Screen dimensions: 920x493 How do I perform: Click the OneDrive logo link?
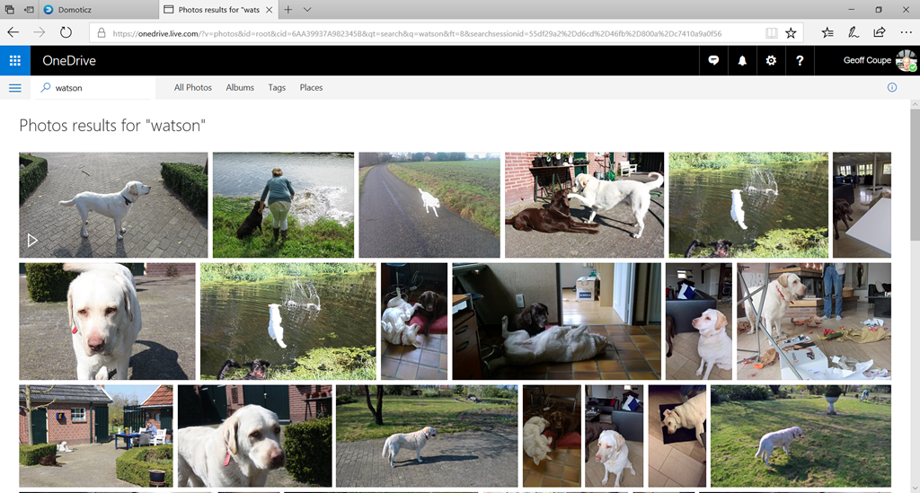point(69,61)
